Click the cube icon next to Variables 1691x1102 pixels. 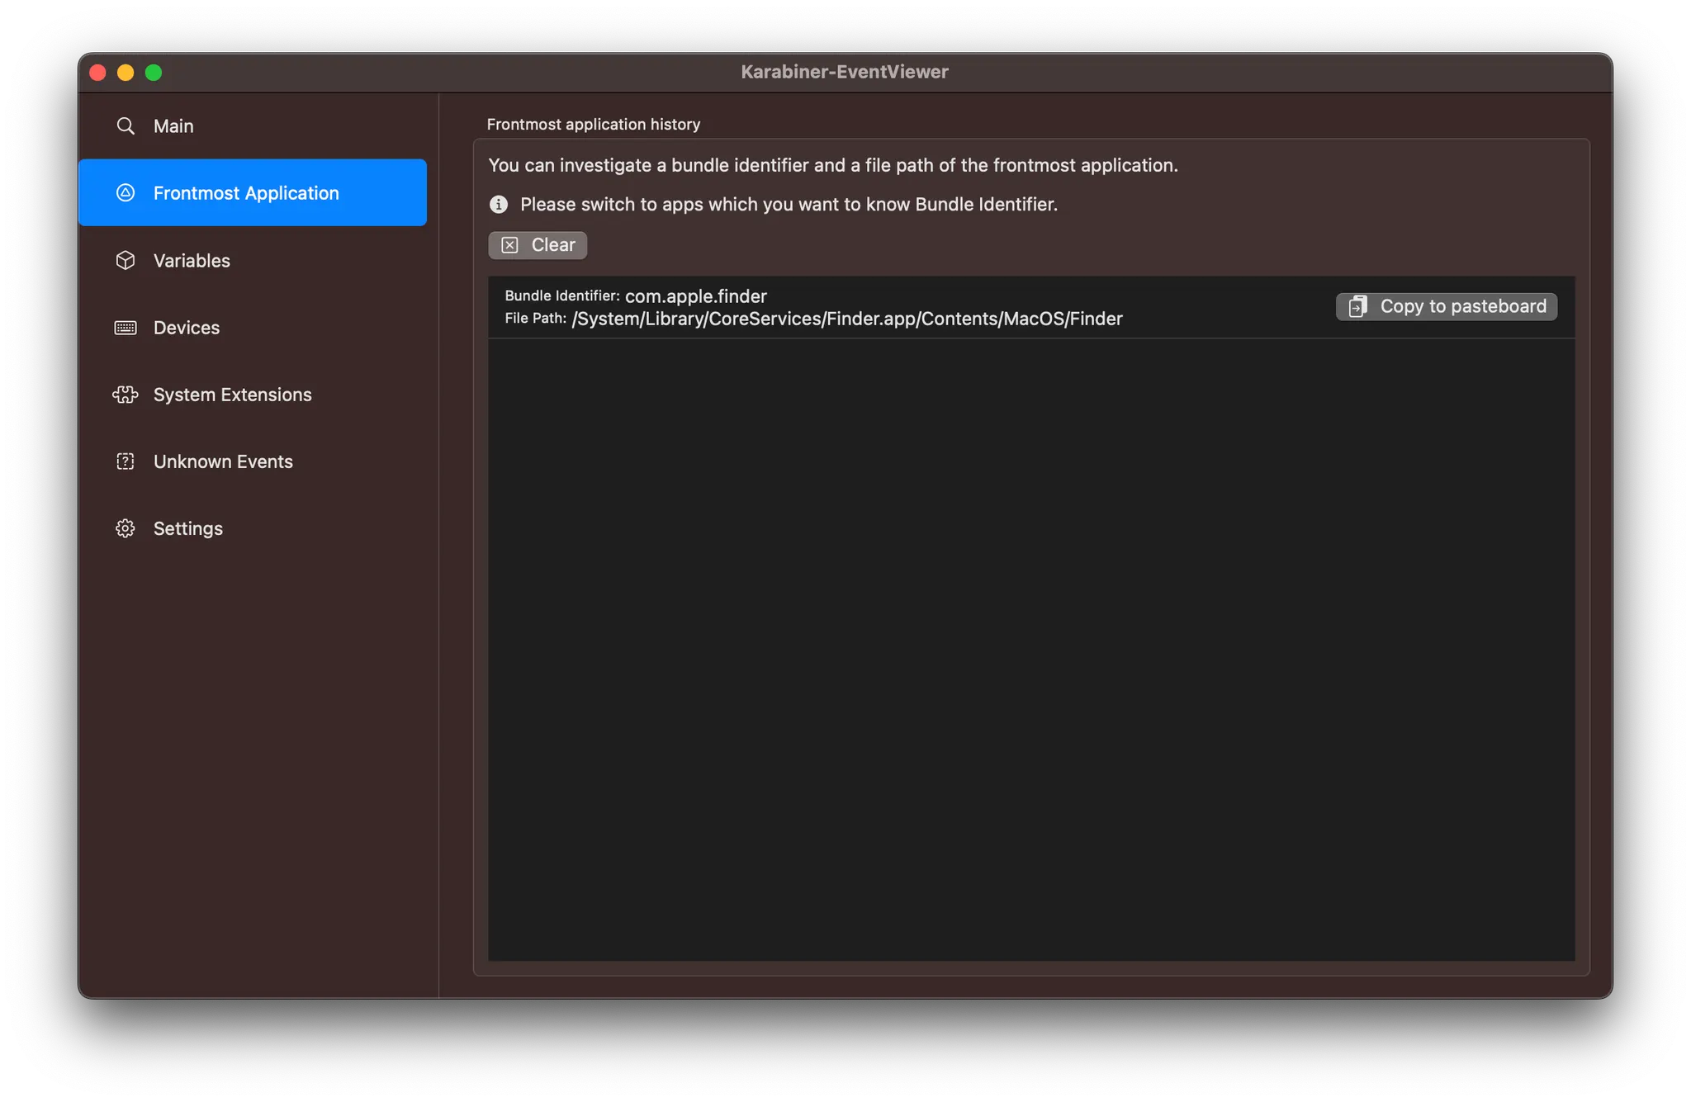[126, 261]
